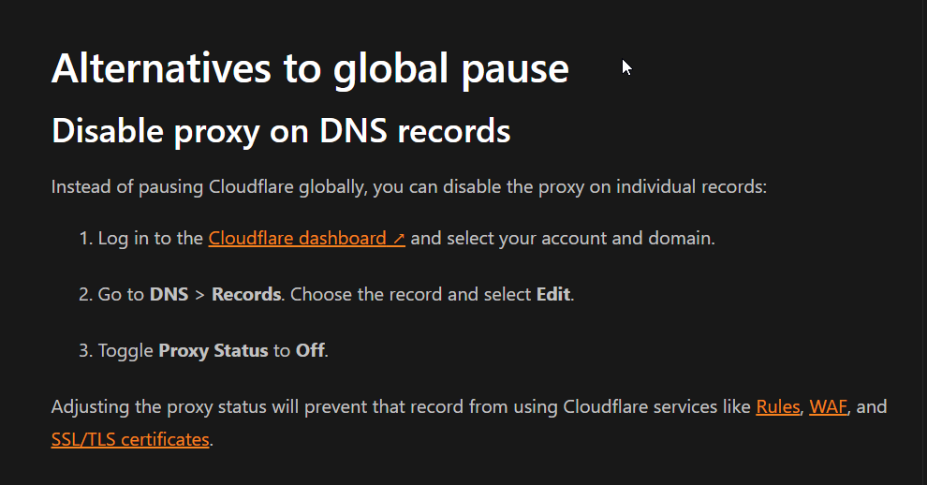
Task: Click the bold Records word in step two
Action: pos(246,295)
